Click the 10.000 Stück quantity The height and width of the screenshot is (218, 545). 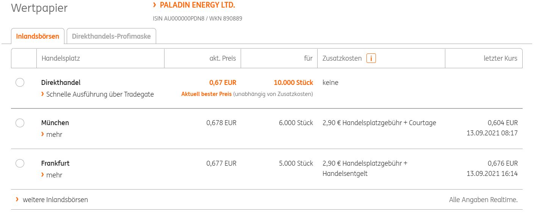293,83
